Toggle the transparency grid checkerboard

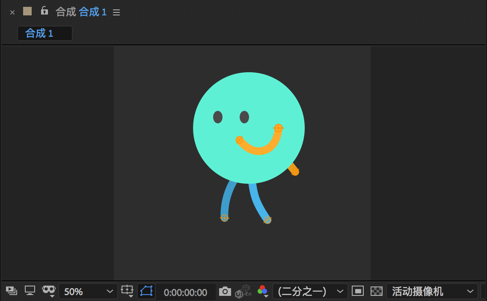click(376, 291)
